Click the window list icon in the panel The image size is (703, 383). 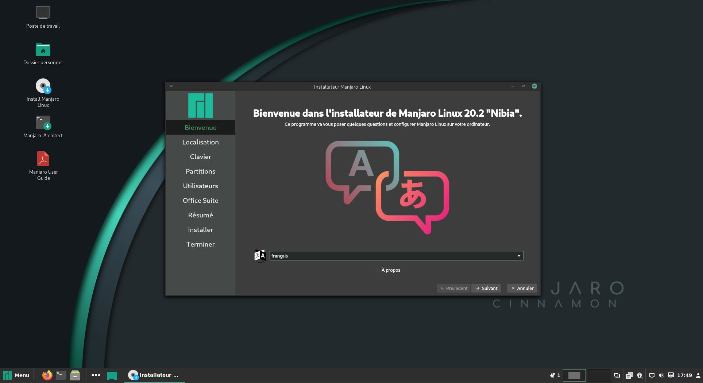617,375
